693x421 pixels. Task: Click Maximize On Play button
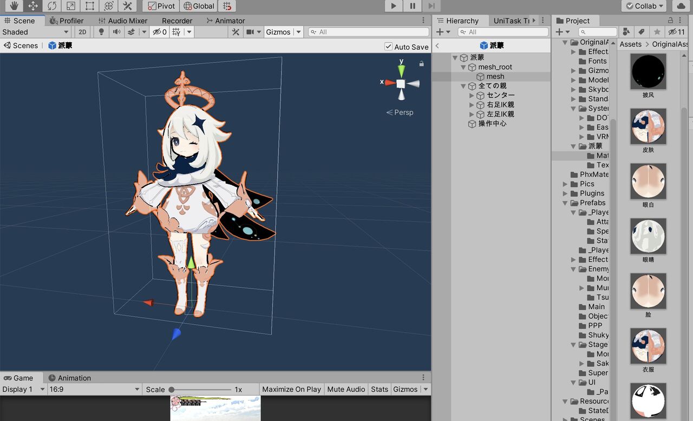291,389
